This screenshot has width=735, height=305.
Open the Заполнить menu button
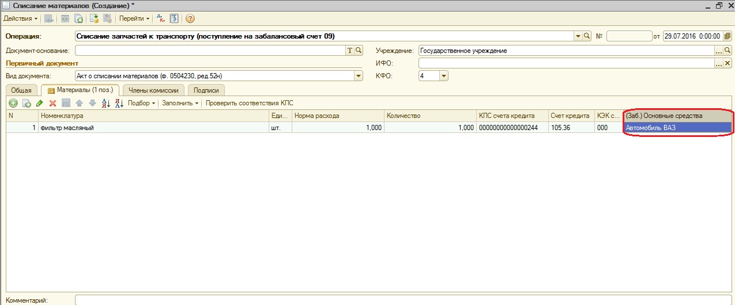pyautogui.click(x=180, y=103)
